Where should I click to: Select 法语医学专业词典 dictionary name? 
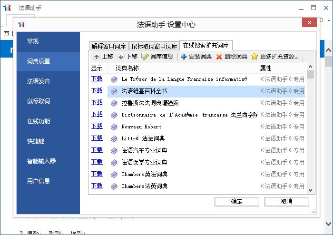(x=144, y=162)
